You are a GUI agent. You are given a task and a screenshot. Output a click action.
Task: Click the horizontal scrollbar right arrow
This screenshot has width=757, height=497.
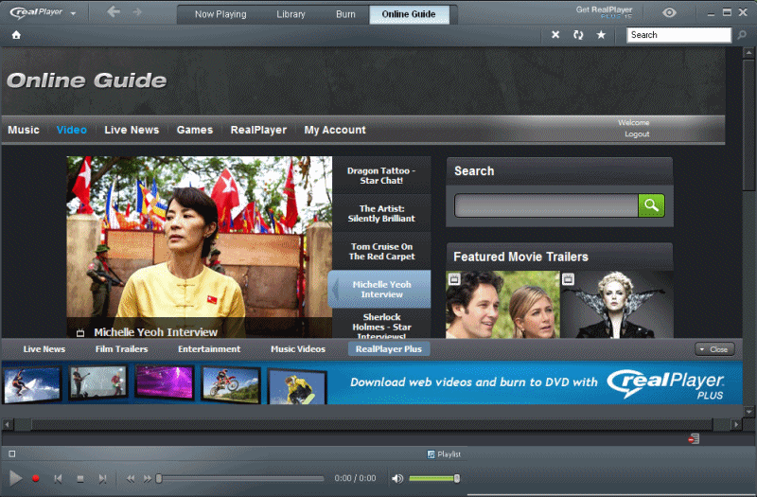tap(736, 424)
